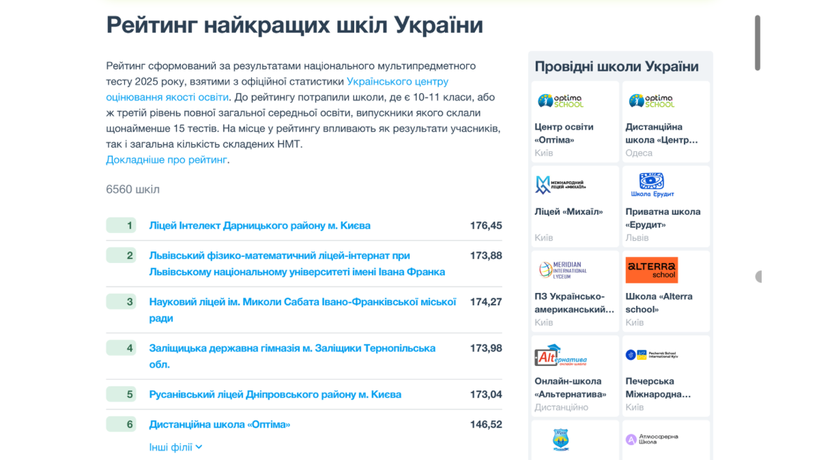Open the Міжнародний ліцей «Михаїл» logo
This screenshot has height=460, width=819.
[x=560, y=185]
